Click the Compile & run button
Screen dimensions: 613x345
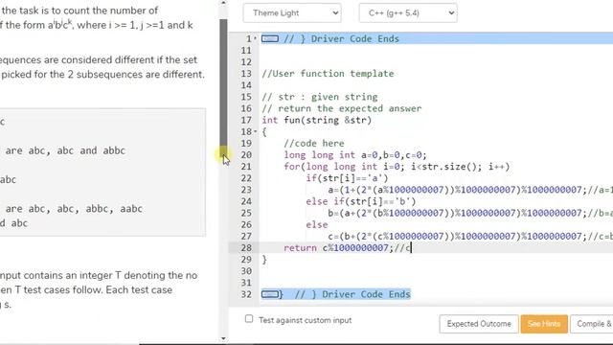[x=592, y=324]
